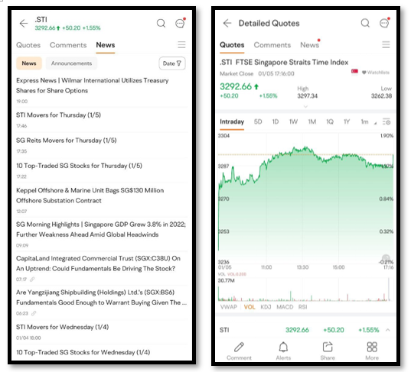The width and height of the screenshot is (411, 372).
Task: Select the Announcements filter pill
Action: (71, 63)
